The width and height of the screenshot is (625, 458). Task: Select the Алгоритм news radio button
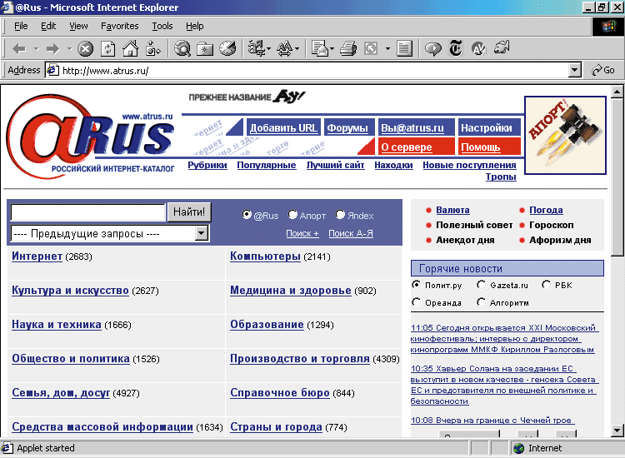click(x=481, y=302)
